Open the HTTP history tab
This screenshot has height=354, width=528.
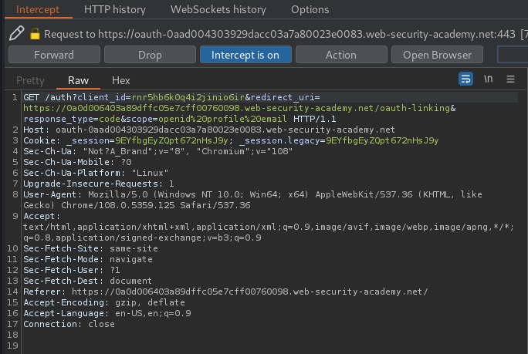pyautogui.click(x=115, y=9)
